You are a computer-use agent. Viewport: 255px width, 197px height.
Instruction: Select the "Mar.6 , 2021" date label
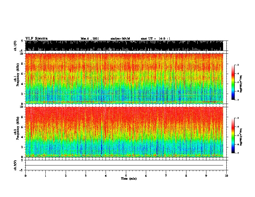[90, 39]
